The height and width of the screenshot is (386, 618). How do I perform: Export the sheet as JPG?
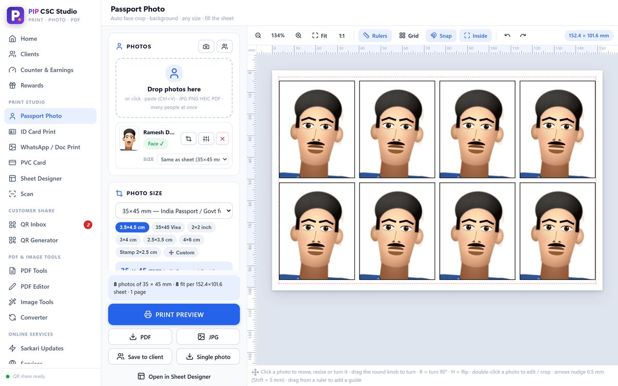(208, 337)
